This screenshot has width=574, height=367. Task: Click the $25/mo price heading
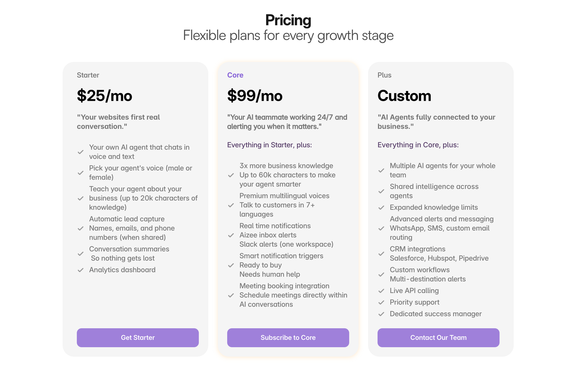(x=104, y=96)
